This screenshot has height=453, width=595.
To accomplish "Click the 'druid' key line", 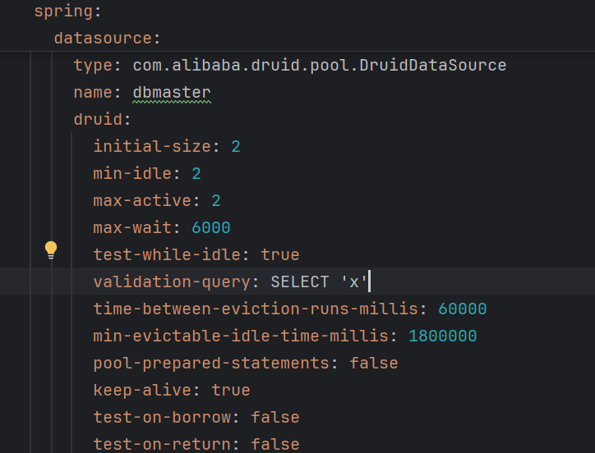I will pos(98,120).
